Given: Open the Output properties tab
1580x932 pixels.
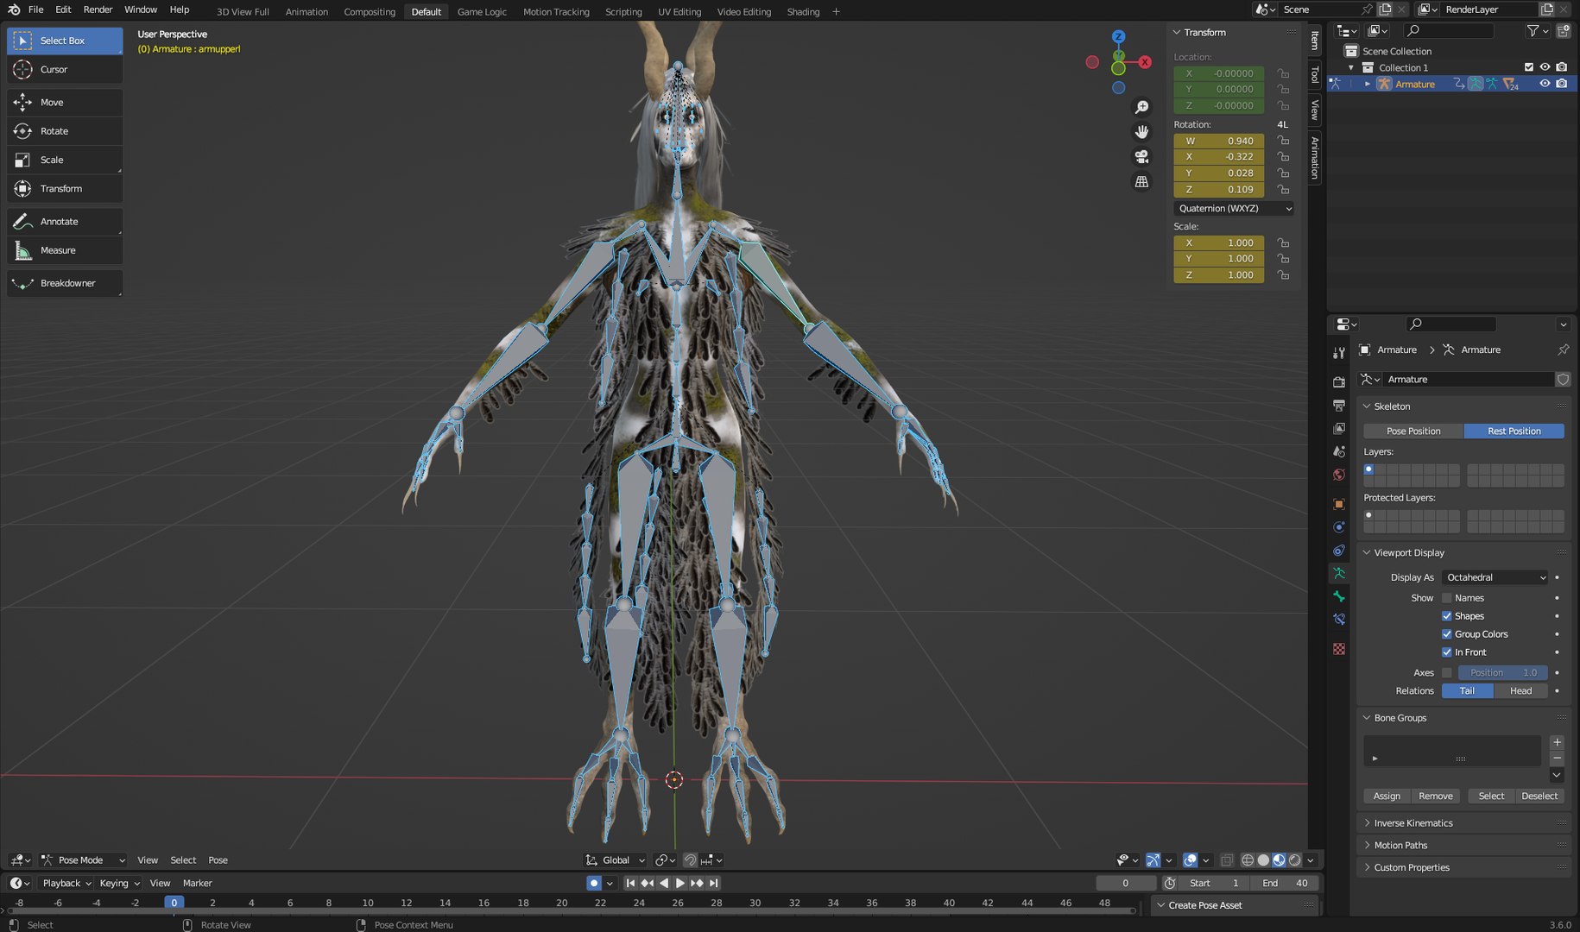Looking at the screenshot, I should coord(1339,405).
